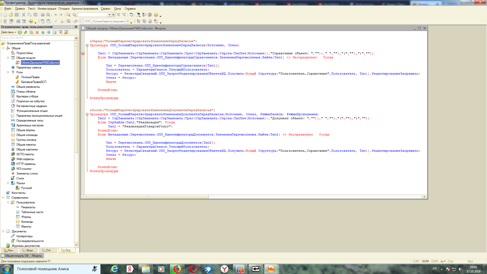
Task: Select the Общий модуль window tab
Action: point(22,256)
